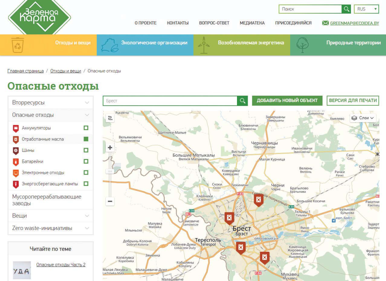Open the КОНТАКТЫ menu item

click(x=178, y=23)
